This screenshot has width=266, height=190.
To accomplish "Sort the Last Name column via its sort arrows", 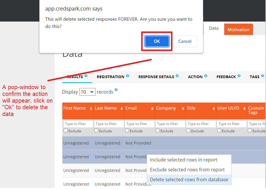I will click(121, 108).
